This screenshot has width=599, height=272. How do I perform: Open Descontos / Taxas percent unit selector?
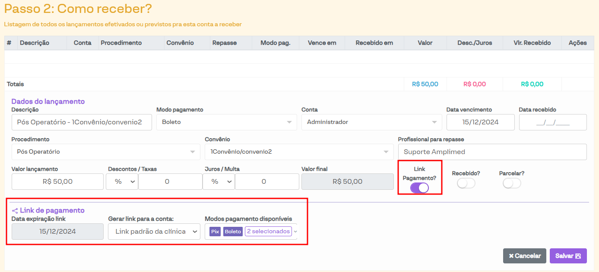point(122,182)
